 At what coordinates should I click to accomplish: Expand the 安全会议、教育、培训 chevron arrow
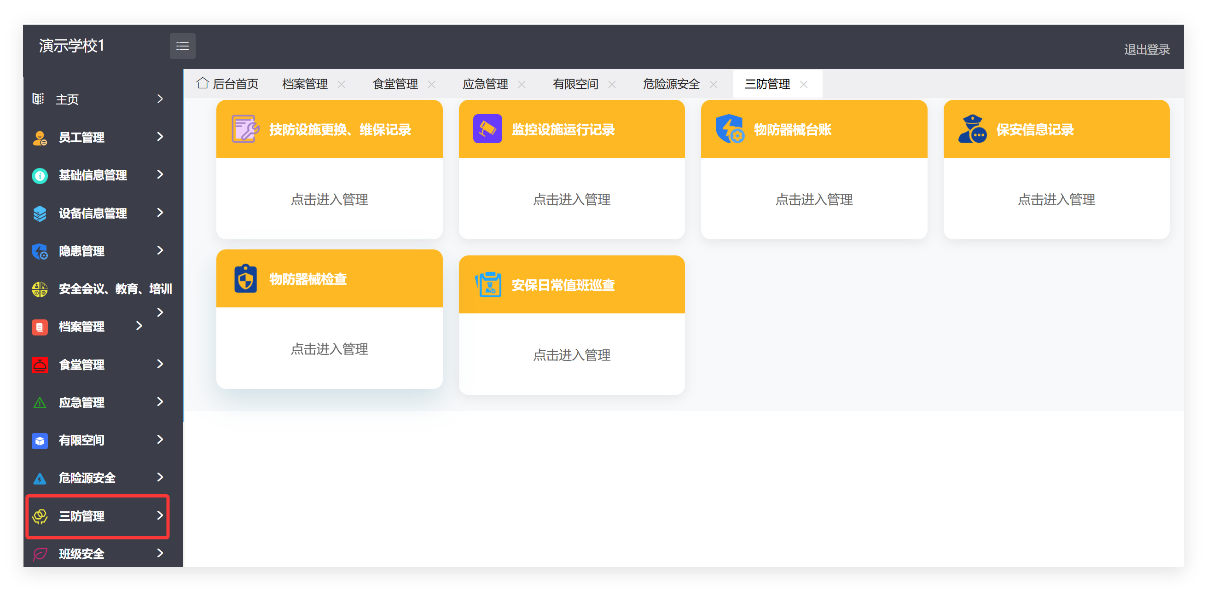[160, 312]
